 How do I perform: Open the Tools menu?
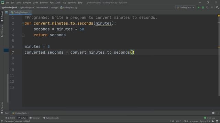(x=58, y=3)
